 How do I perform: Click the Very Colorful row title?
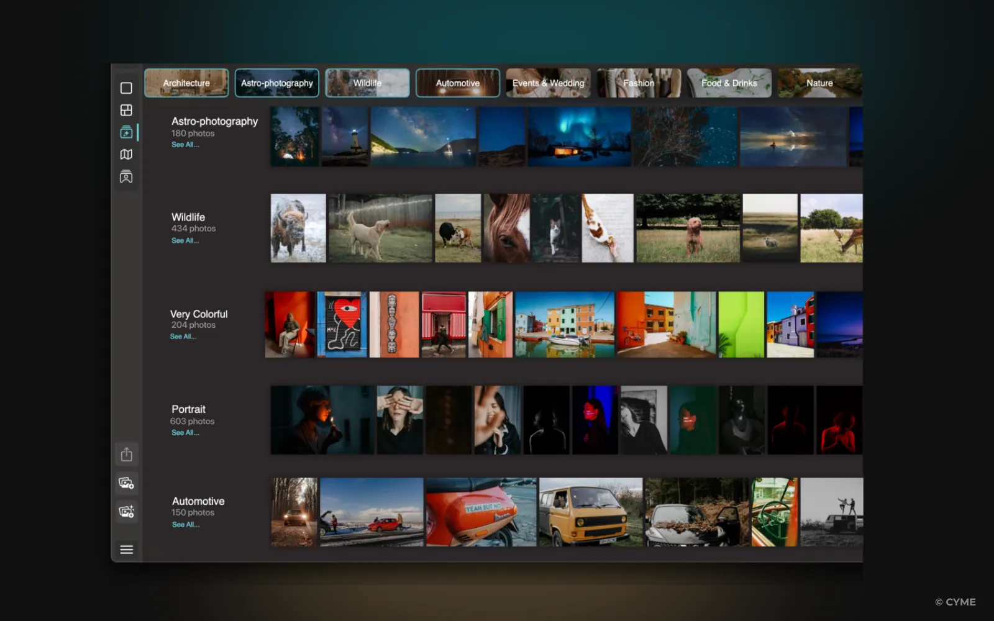pyautogui.click(x=199, y=314)
